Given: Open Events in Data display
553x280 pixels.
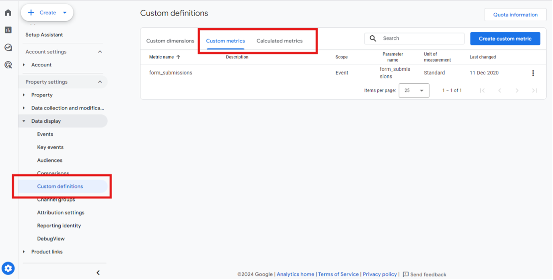Looking at the screenshot, I should coord(45,134).
